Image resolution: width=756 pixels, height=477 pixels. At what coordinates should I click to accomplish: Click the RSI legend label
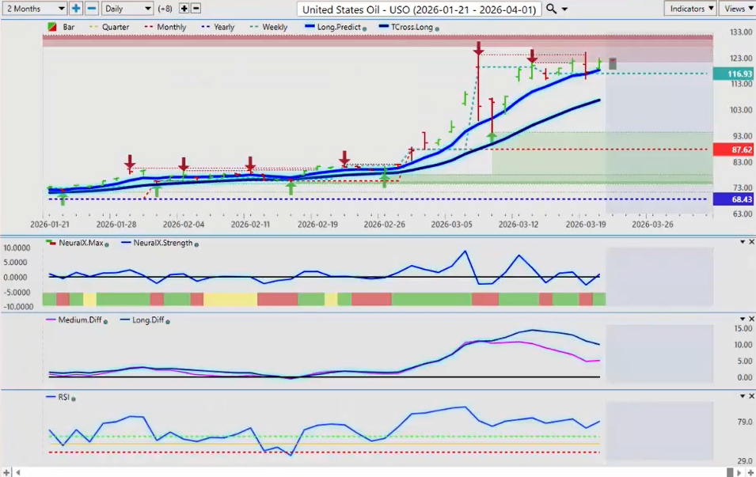pos(63,397)
